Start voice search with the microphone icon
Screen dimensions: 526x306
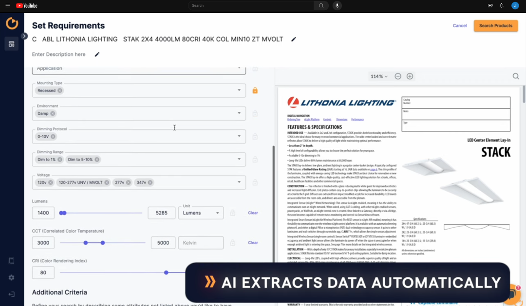pyautogui.click(x=337, y=6)
